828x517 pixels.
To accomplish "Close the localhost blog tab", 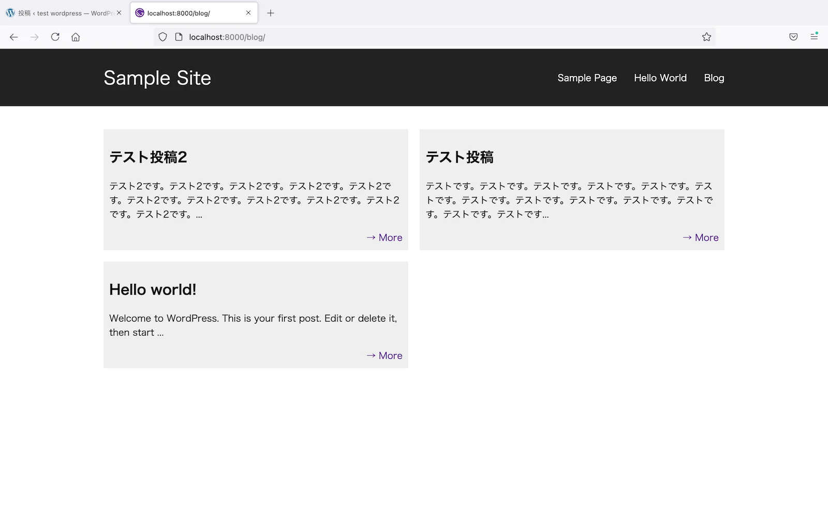I will tap(248, 13).
